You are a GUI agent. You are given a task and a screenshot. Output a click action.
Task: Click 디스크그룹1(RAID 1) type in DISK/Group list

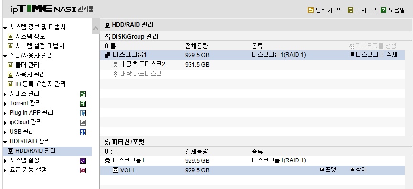[279, 55]
